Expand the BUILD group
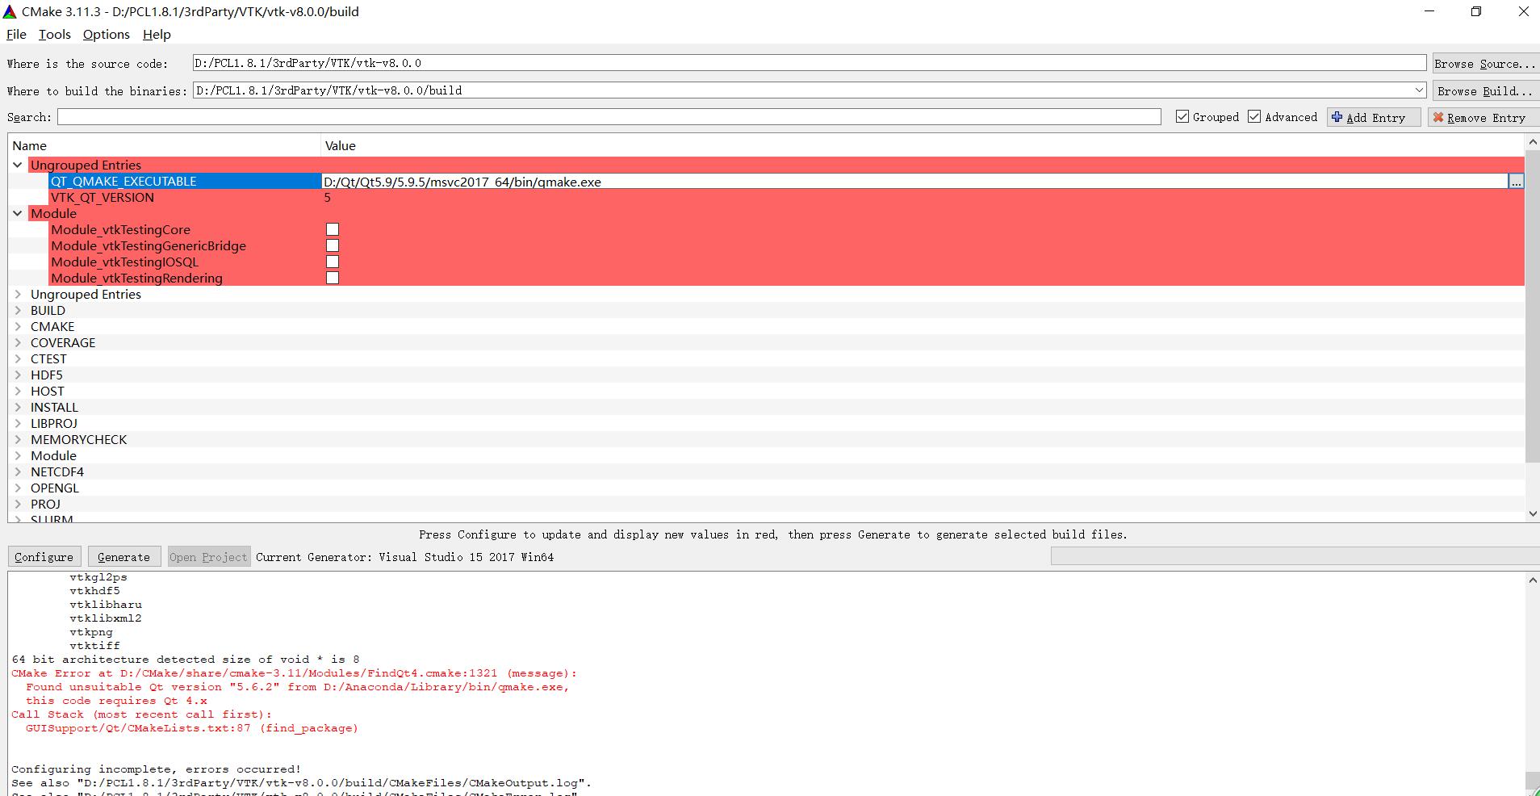The image size is (1540, 796). coord(18,310)
